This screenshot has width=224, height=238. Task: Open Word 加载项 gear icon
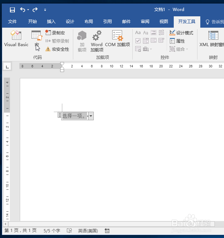click(x=97, y=41)
